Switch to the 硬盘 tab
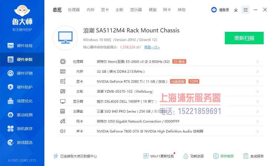Image resolution: width=272 pixels, height=166 pixels. [152, 10]
